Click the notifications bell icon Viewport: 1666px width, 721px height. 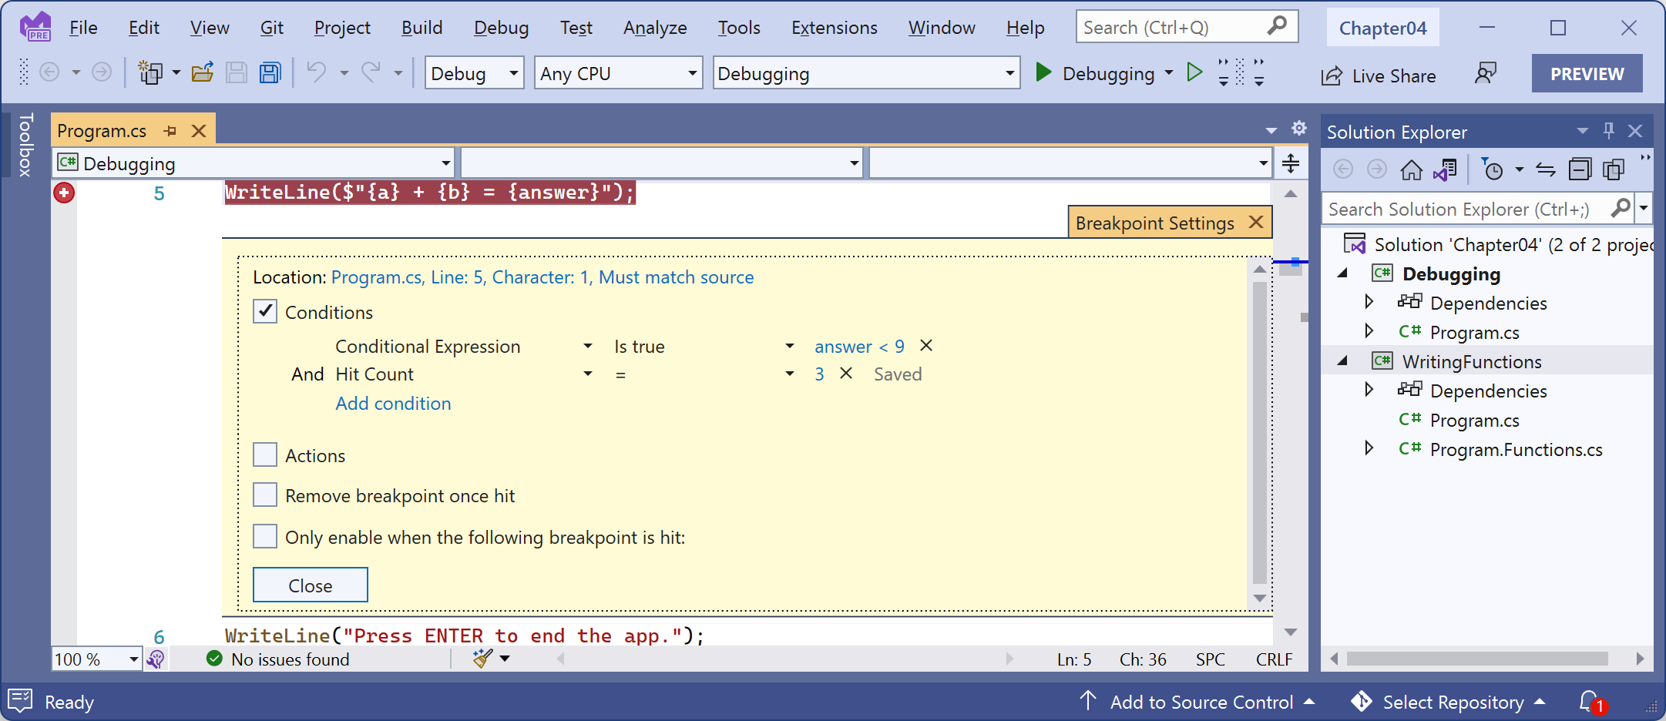pos(1590,702)
